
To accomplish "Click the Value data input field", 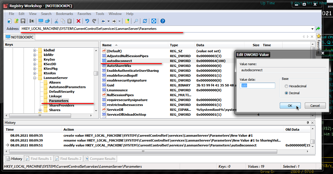I will tap(257, 85).
